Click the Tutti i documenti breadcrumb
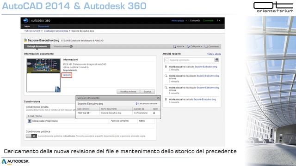Viewport: 296px width, 166px height. (32, 31)
